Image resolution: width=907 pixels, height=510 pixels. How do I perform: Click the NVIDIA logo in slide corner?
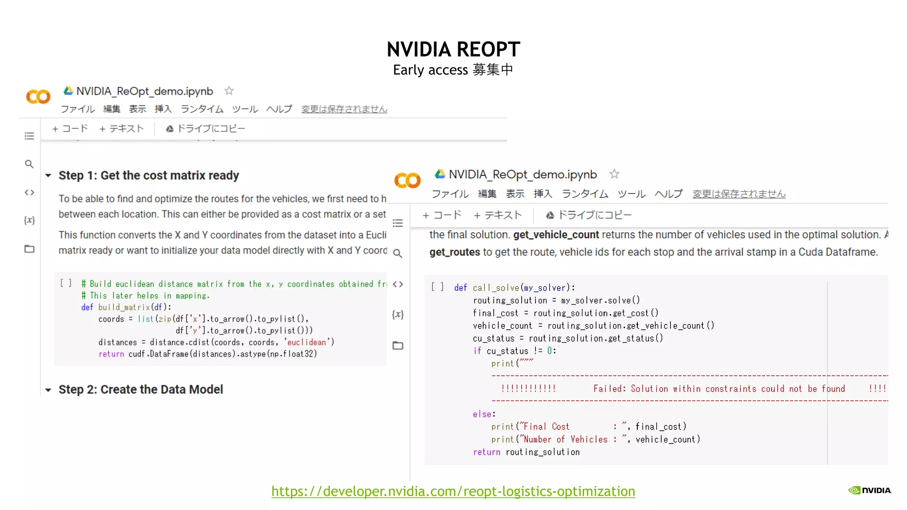[870, 490]
